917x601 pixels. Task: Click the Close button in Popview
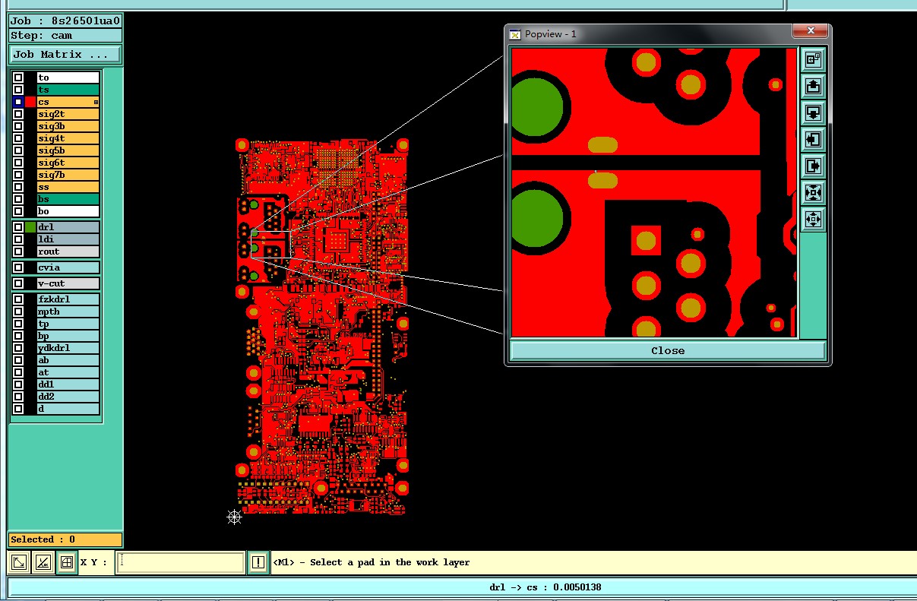668,350
